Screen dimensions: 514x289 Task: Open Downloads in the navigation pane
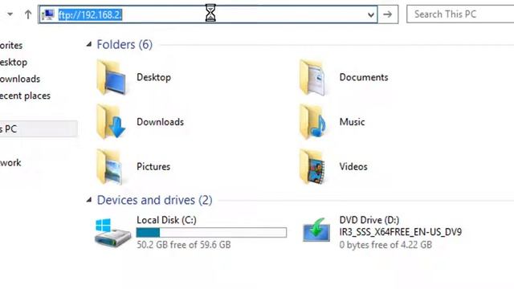pos(19,79)
